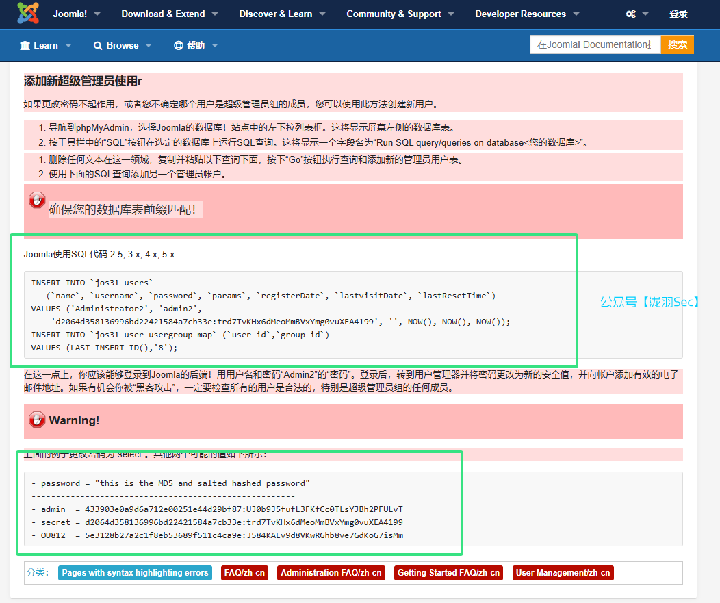Open the FAQ/zh-cn category tag

point(244,573)
